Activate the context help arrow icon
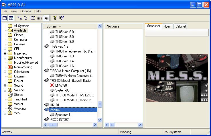The image size is (211, 136). click(x=62, y=18)
